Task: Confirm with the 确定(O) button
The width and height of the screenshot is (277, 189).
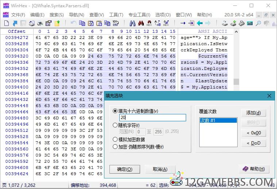Action: [125, 169]
